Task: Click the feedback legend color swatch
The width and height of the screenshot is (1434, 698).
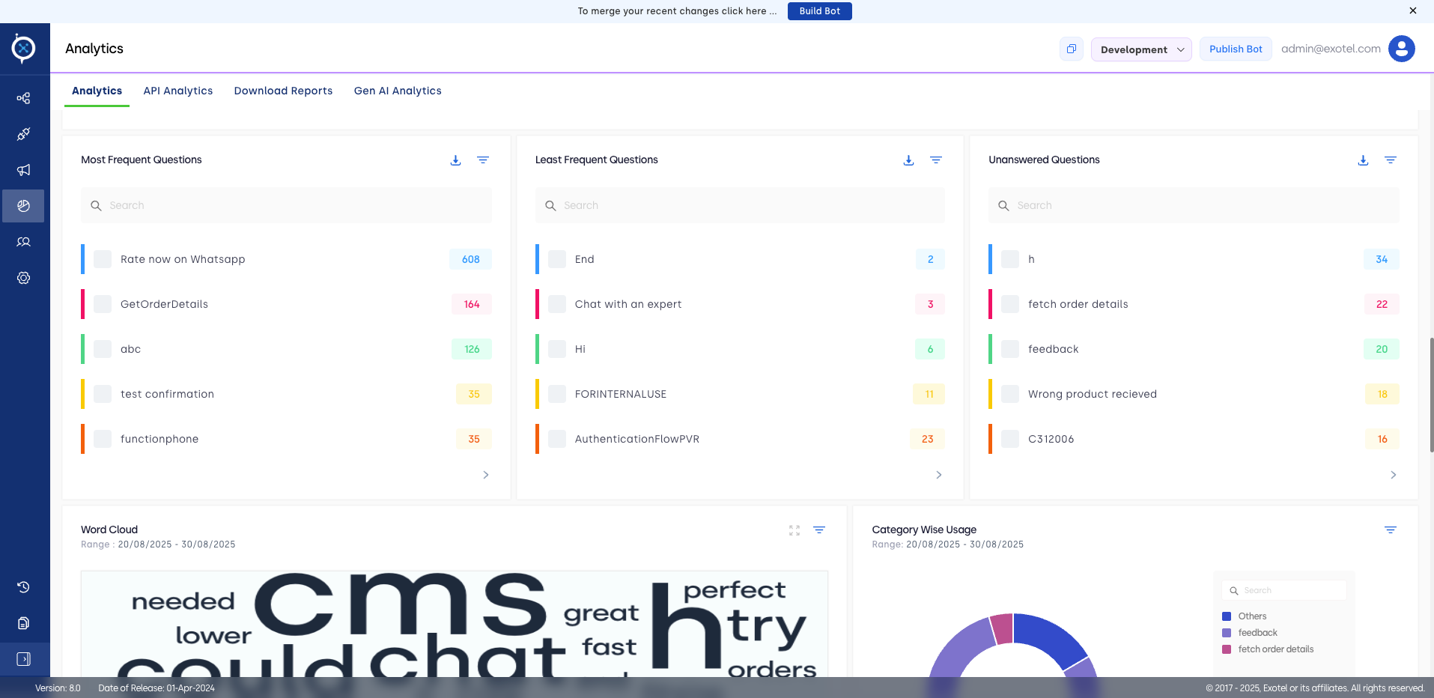Action: coord(1227,633)
